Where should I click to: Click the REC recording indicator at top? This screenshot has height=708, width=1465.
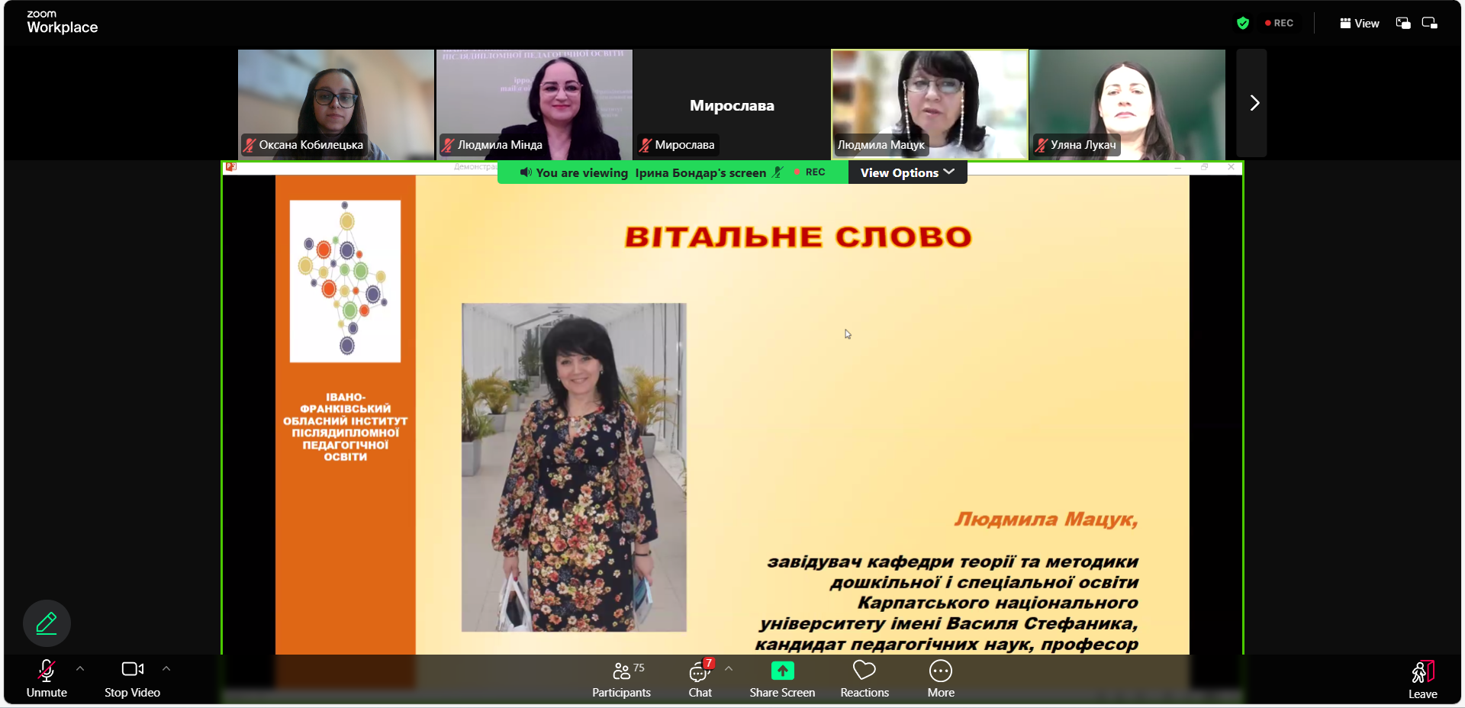coord(1280,23)
